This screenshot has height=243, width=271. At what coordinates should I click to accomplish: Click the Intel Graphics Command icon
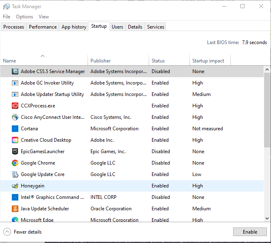[x=15, y=197]
